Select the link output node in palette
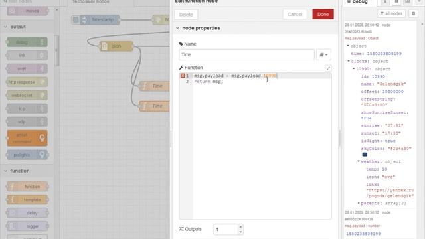The image size is (425, 239). click(27, 56)
